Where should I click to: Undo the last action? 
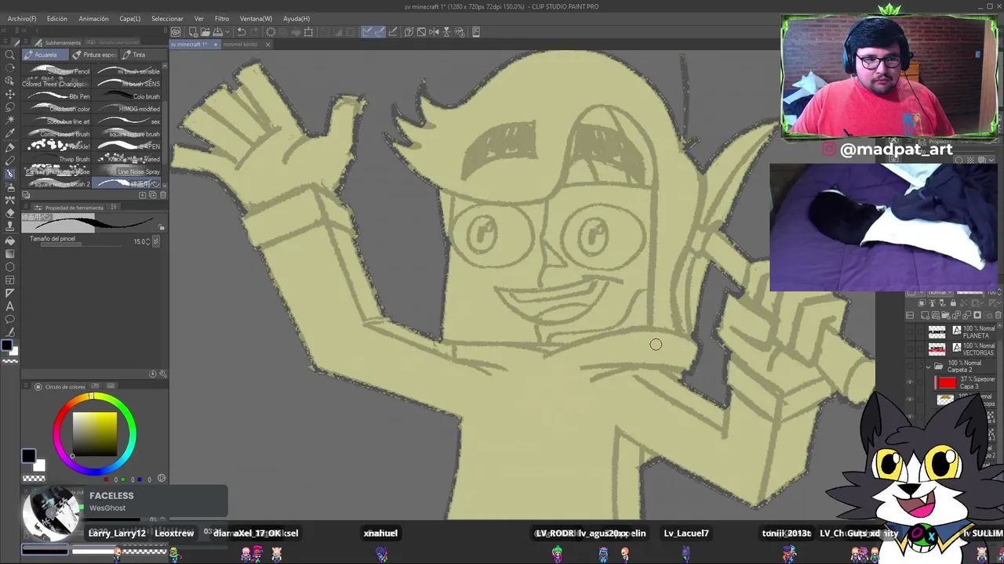point(242,32)
